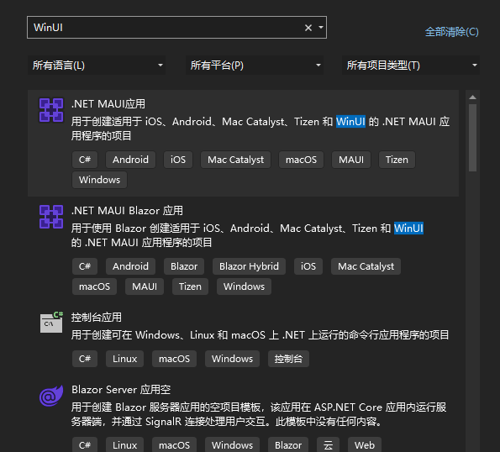Click the Blazor Server empty app icon
The width and height of the screenshot is (500, 452).
(x=51, y=396)
